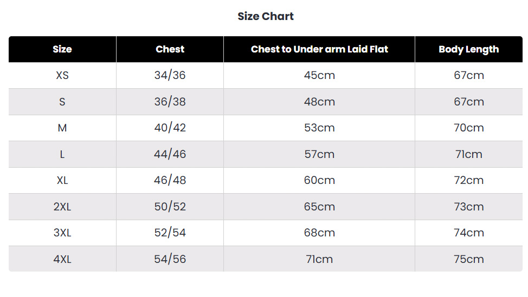Screen dimensions: 528x297
Task: Select the 34/36 chest value
Action: coord(170,75)
